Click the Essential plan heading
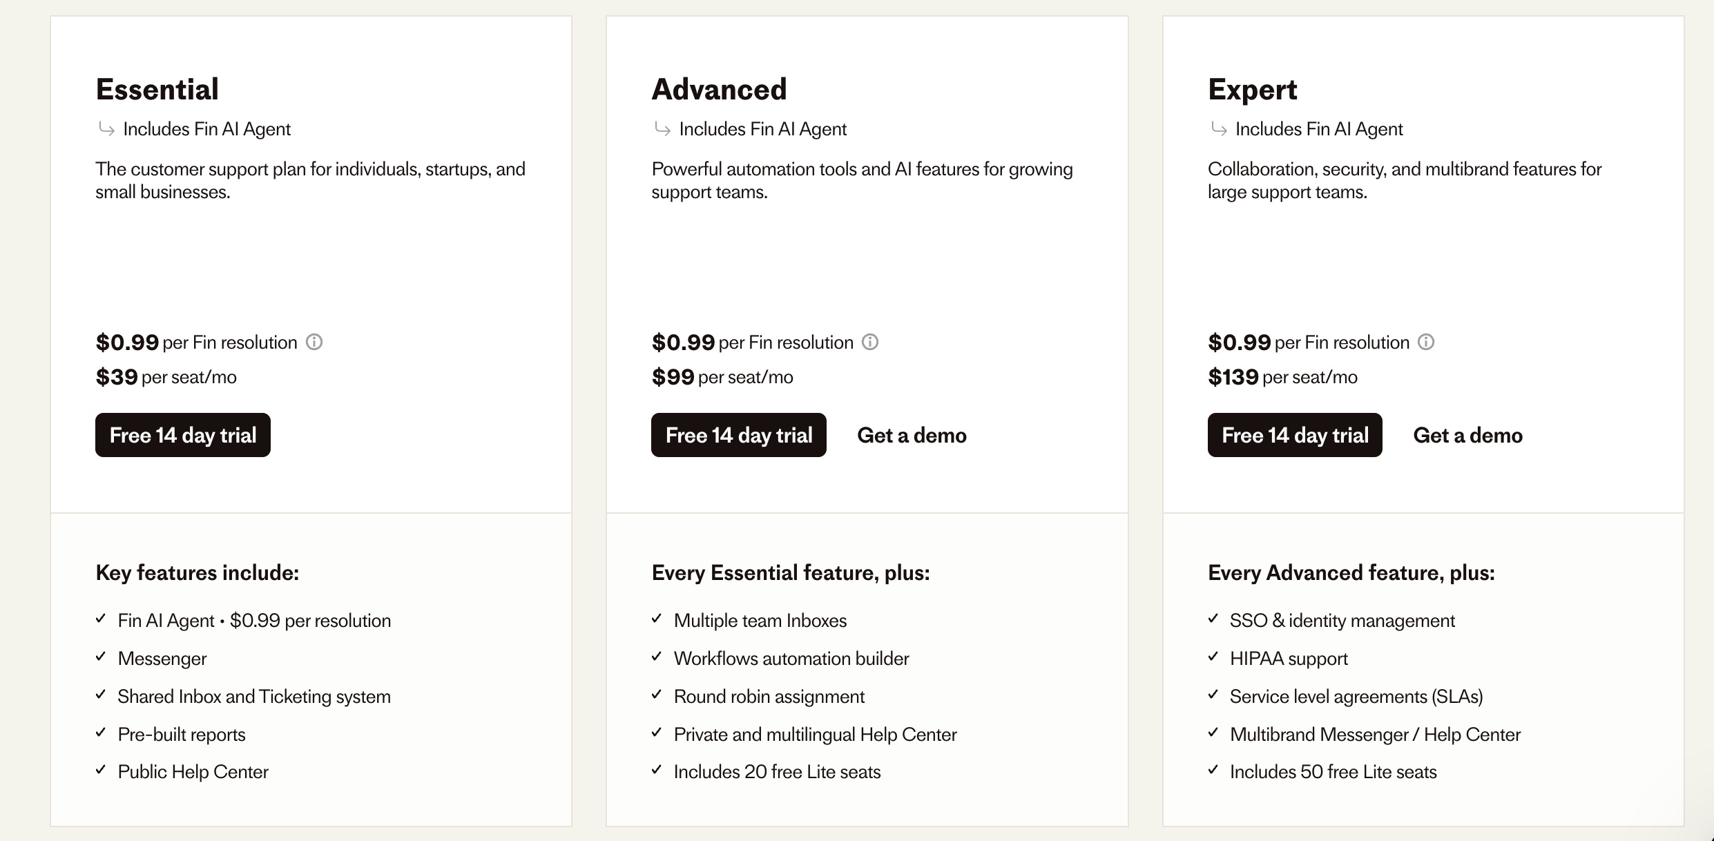 pyautogui.click(x=157, y=90)
